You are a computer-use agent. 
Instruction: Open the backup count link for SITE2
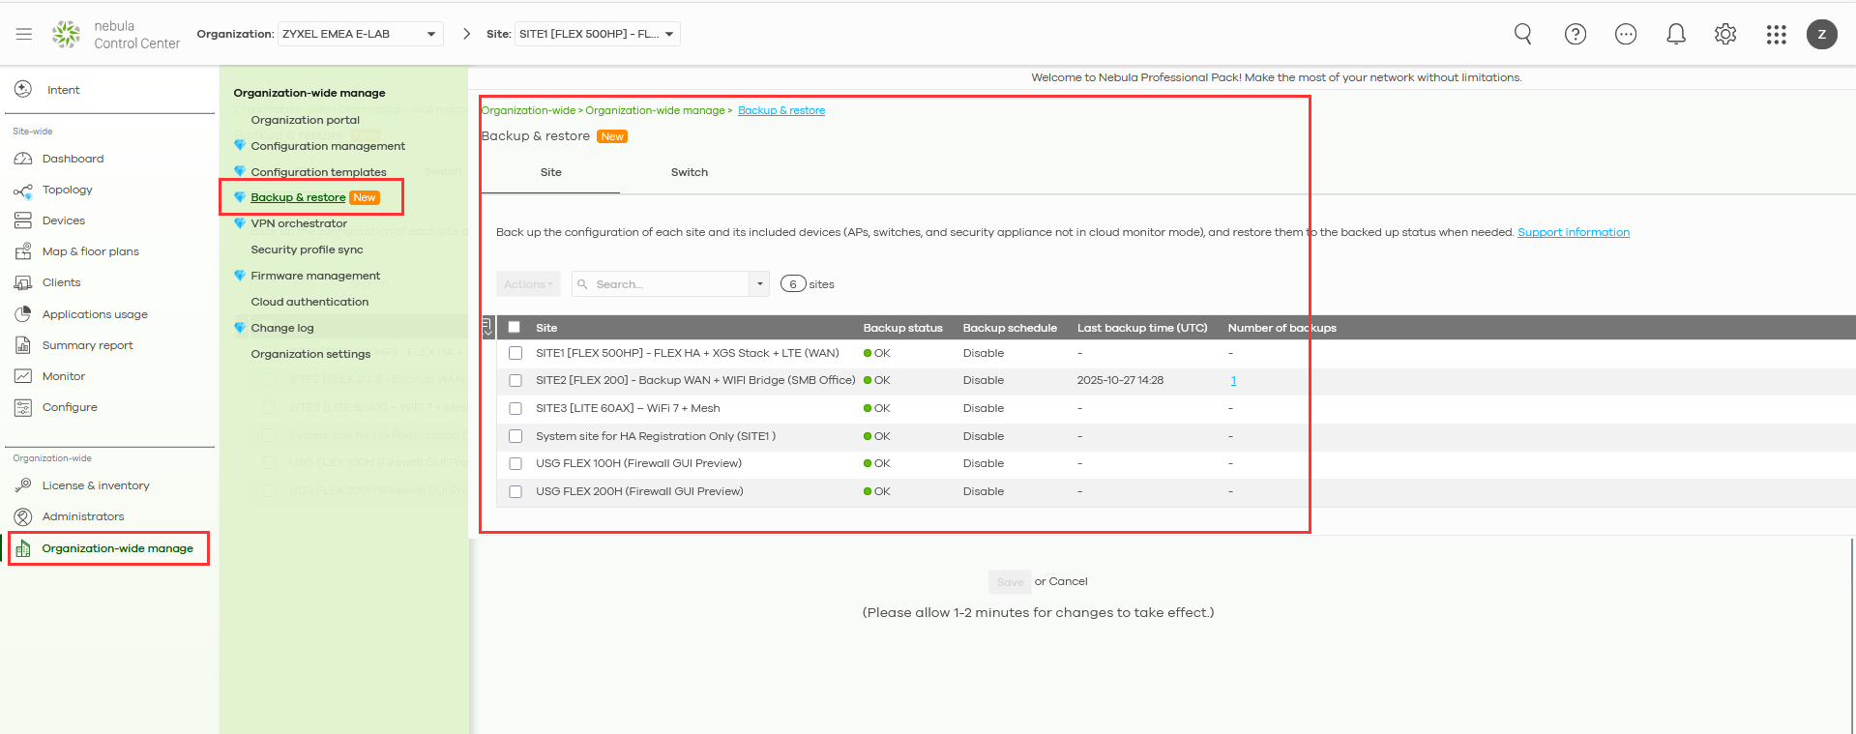point(1233,380)
